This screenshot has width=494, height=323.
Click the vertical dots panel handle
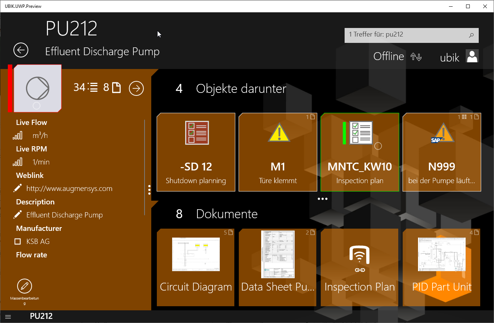coord(149,190)
